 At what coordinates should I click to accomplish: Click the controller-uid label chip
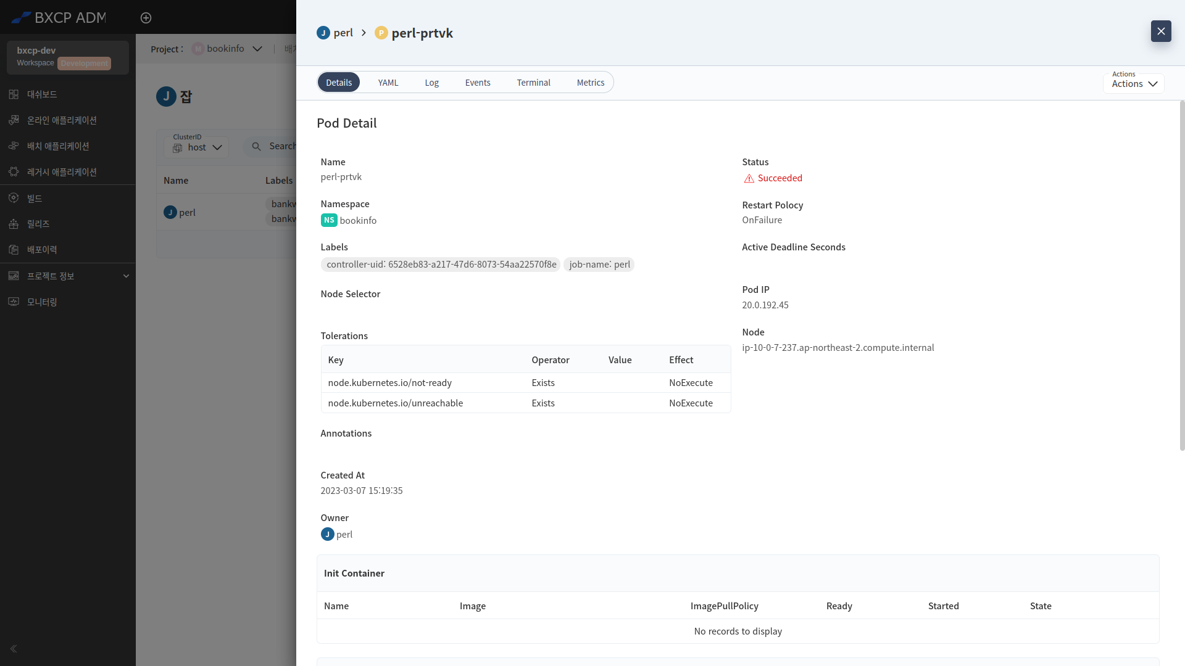click(x=441, y=265)
